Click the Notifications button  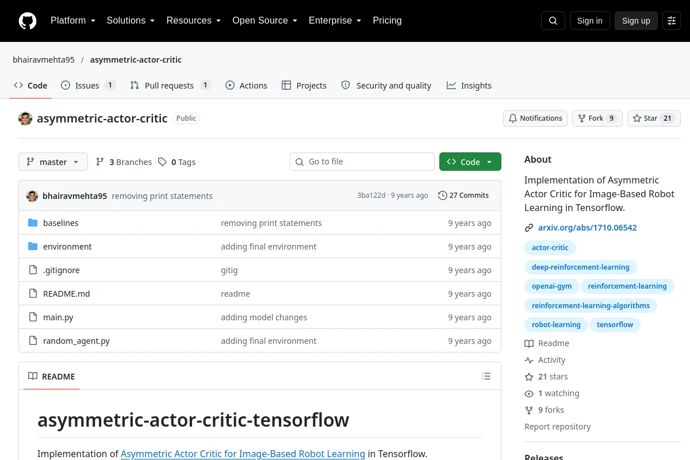[x=535, y=118]
